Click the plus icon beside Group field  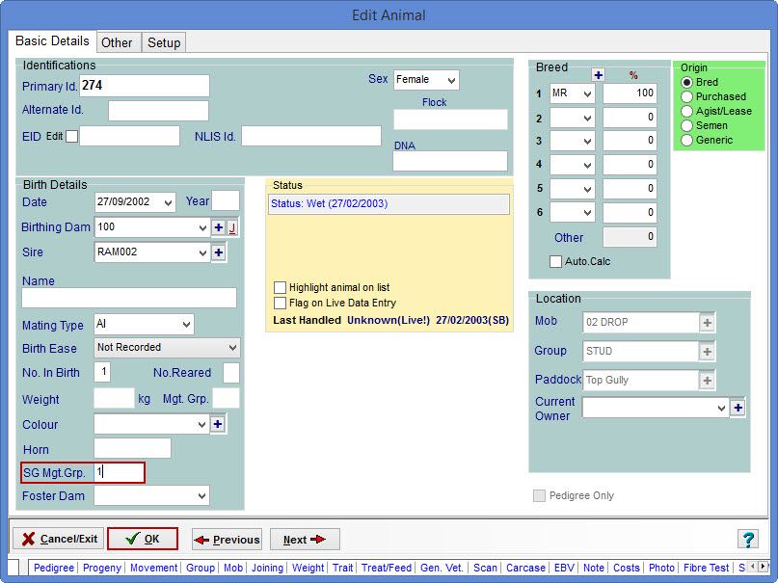point(707,352)
